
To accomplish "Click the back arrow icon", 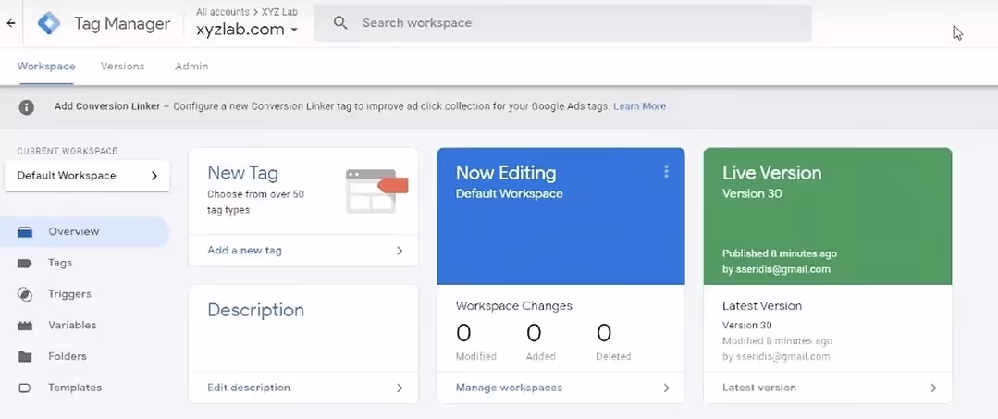I will (11, 23).
